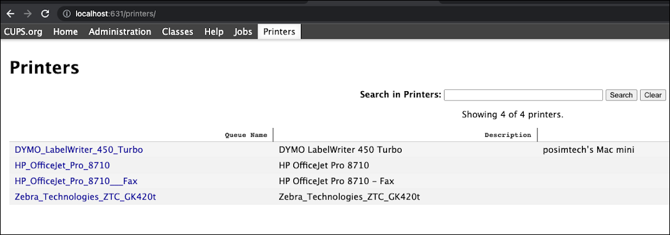Viewport: 670px width, 235px height.
Task: Select the Zebra_Technologies_ZTC_GK420t description cell
Action: (x=349, y=197)
